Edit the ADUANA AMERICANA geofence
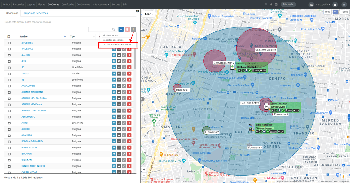 click(124, 92)
